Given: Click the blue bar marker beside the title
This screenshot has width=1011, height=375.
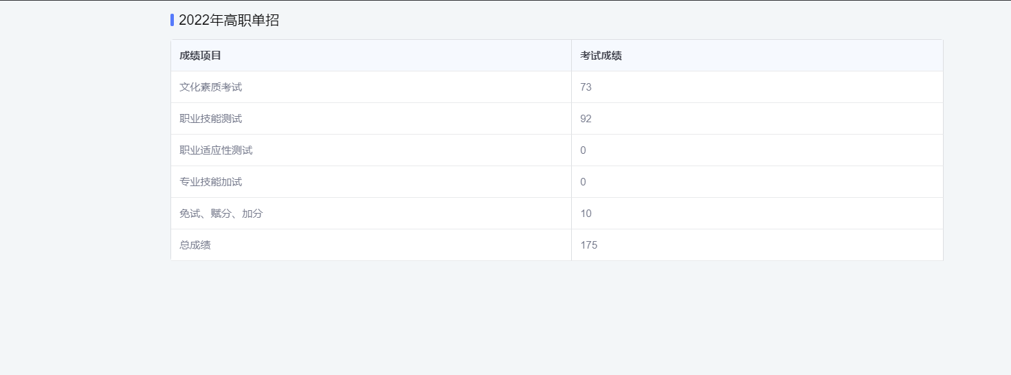Looking at the screenshot, I should [172, 20].
